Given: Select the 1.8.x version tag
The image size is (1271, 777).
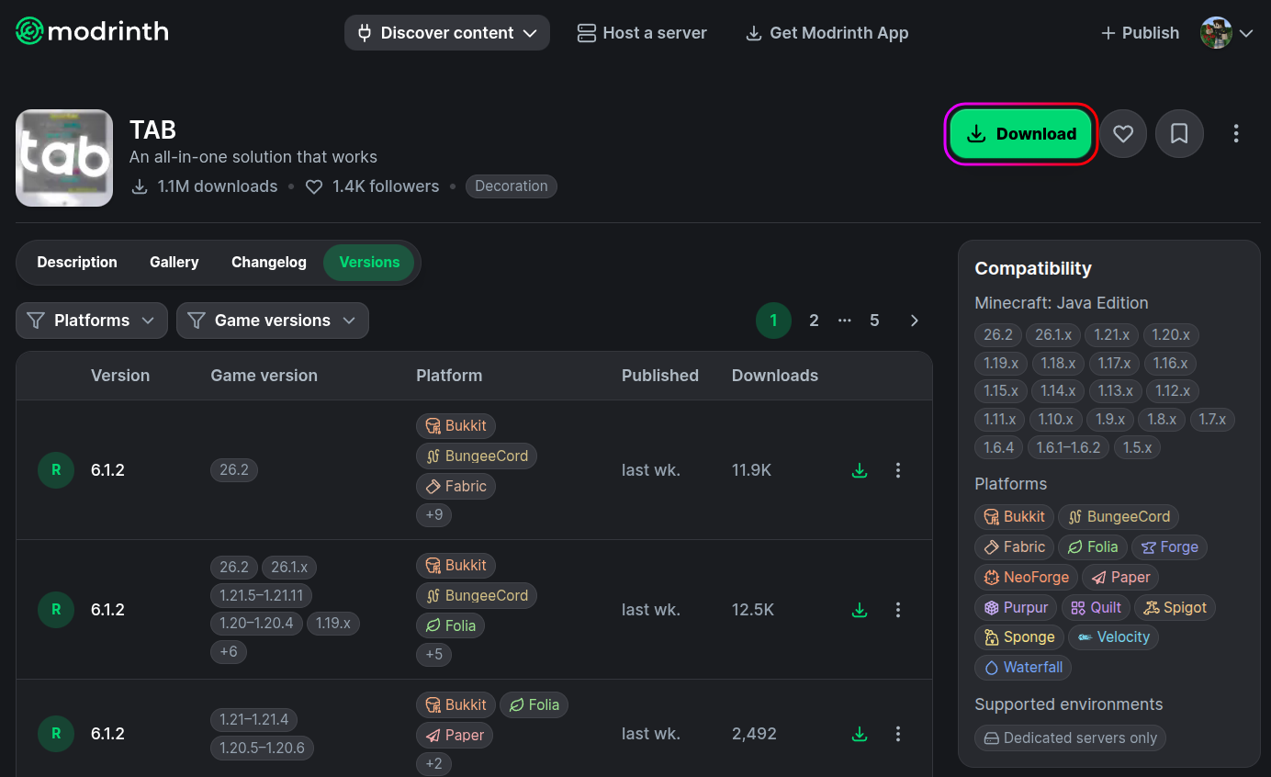Looking at the screenshot, I should [1162, 420].
